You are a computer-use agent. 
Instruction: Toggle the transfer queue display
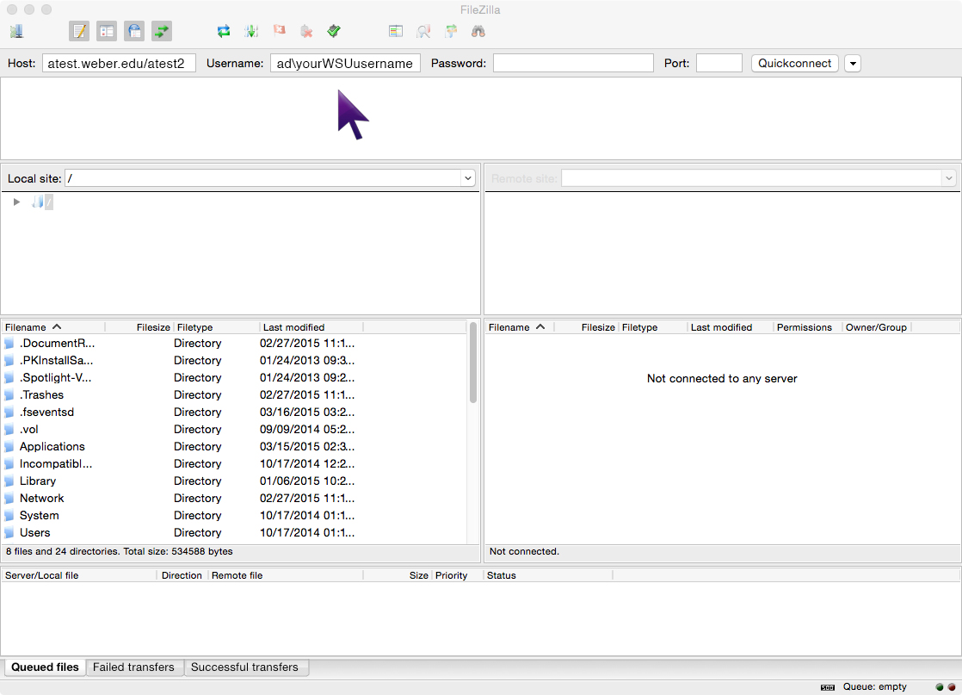point(162,31)
